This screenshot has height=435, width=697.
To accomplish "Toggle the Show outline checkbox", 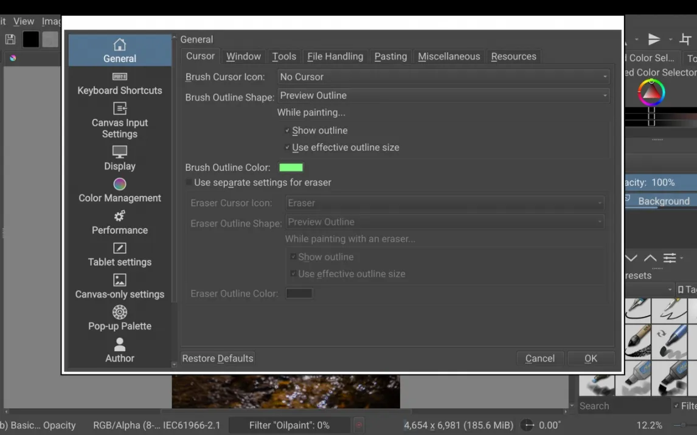I will click(x=288, y=131).
